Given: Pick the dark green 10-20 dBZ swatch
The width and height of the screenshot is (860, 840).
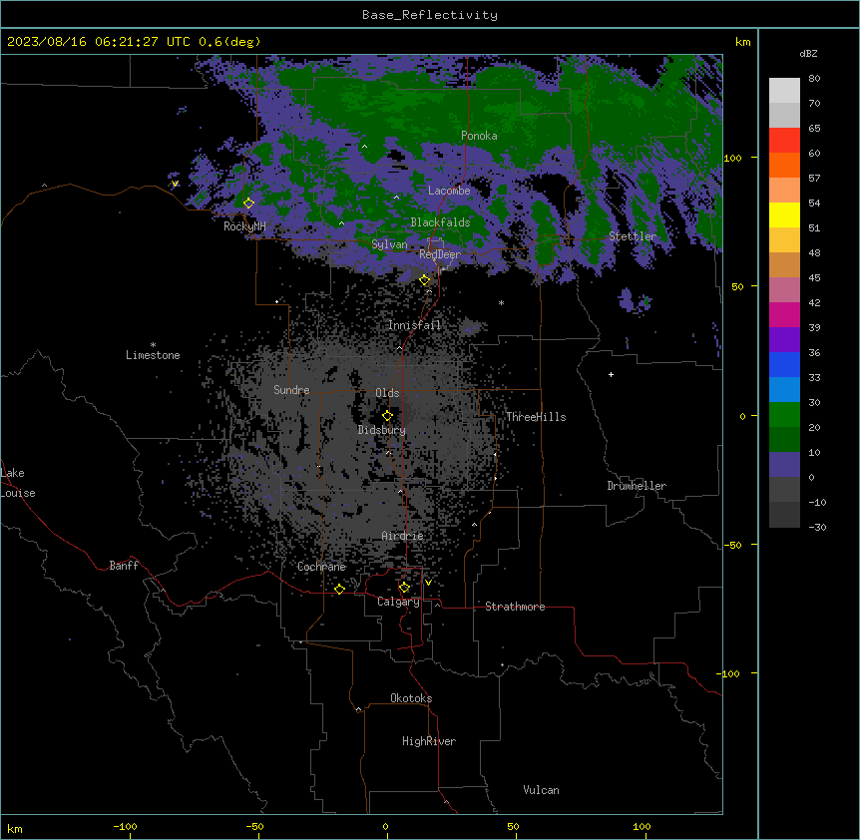Looking at the screenshot, I should click(784, 440).
